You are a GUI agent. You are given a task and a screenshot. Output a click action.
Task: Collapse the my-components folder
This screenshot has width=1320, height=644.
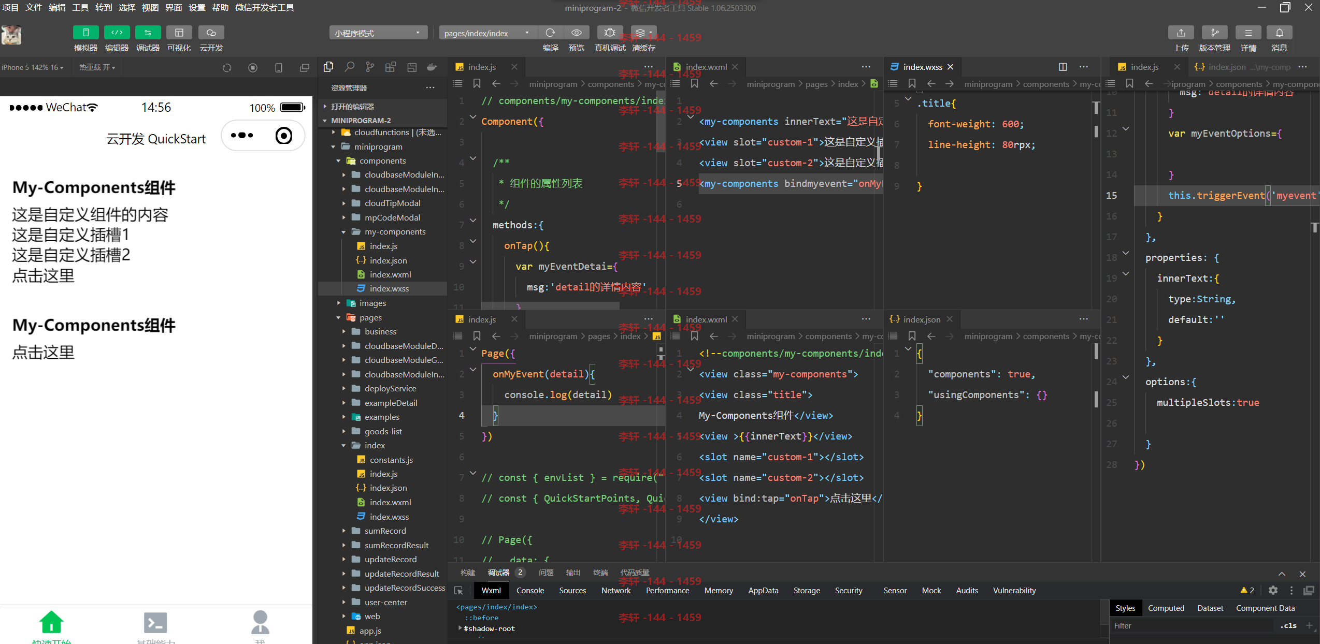382,231
